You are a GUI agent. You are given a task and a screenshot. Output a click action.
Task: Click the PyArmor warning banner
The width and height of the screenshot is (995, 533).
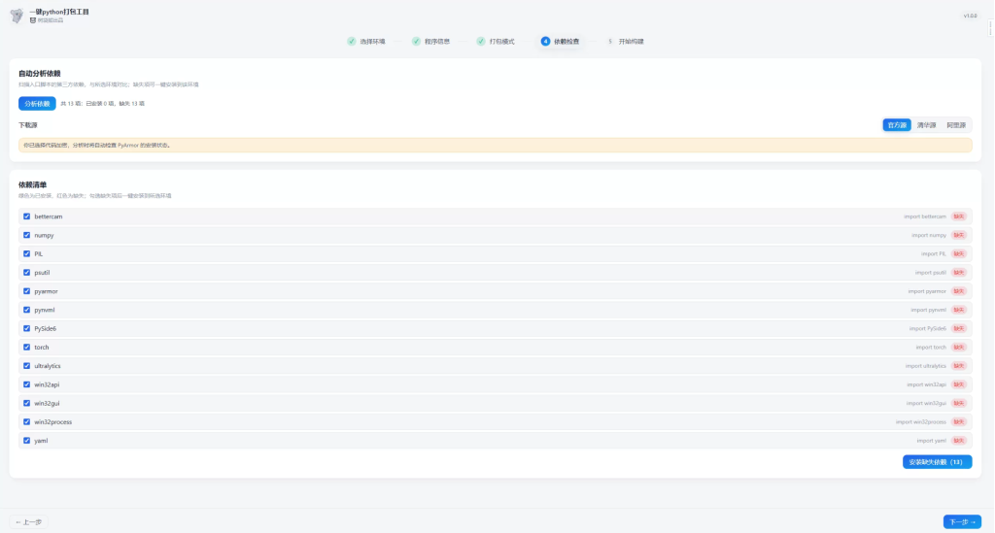click(x=495, y=145)
